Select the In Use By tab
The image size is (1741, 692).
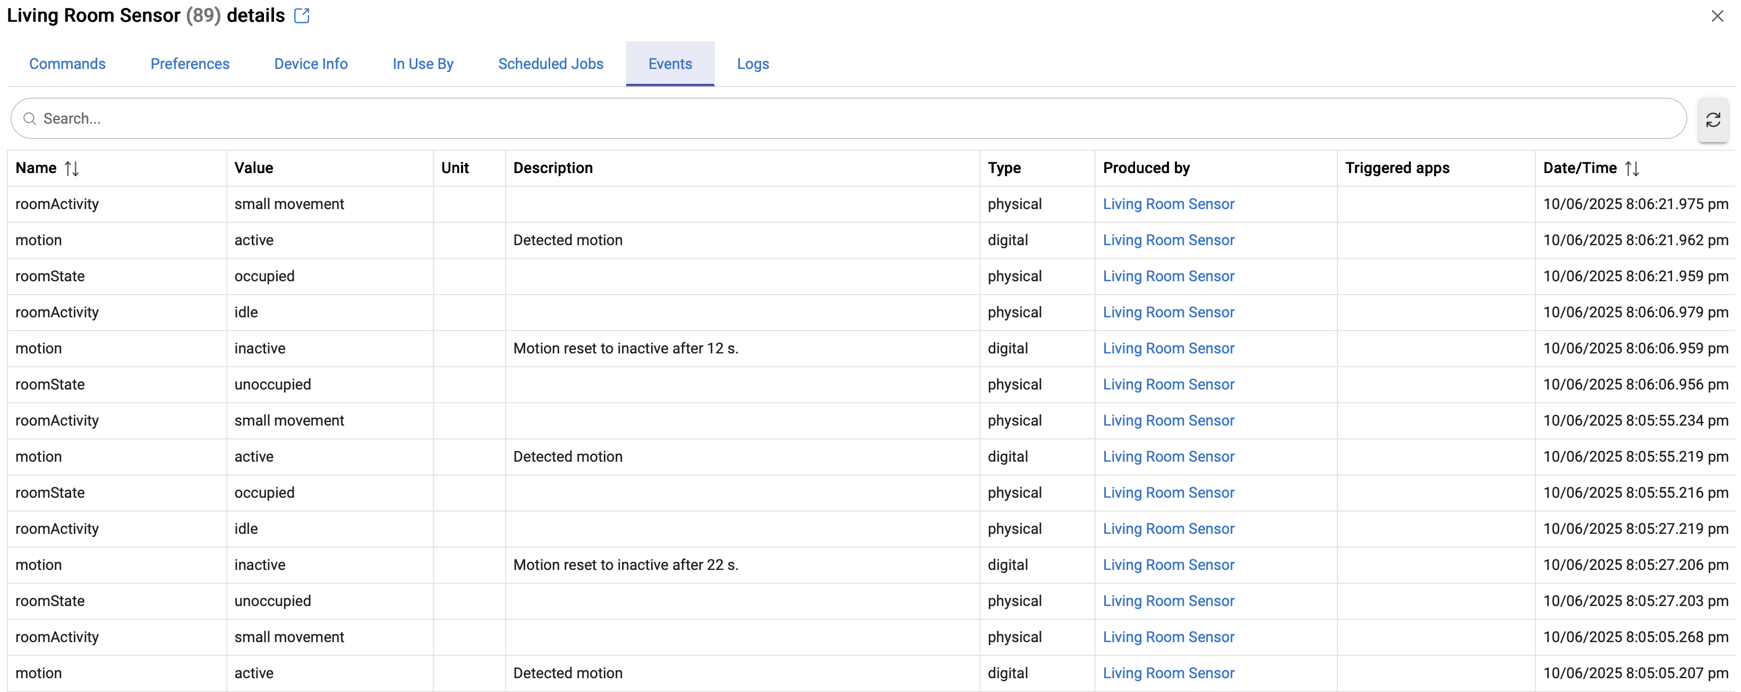[422, 64]
